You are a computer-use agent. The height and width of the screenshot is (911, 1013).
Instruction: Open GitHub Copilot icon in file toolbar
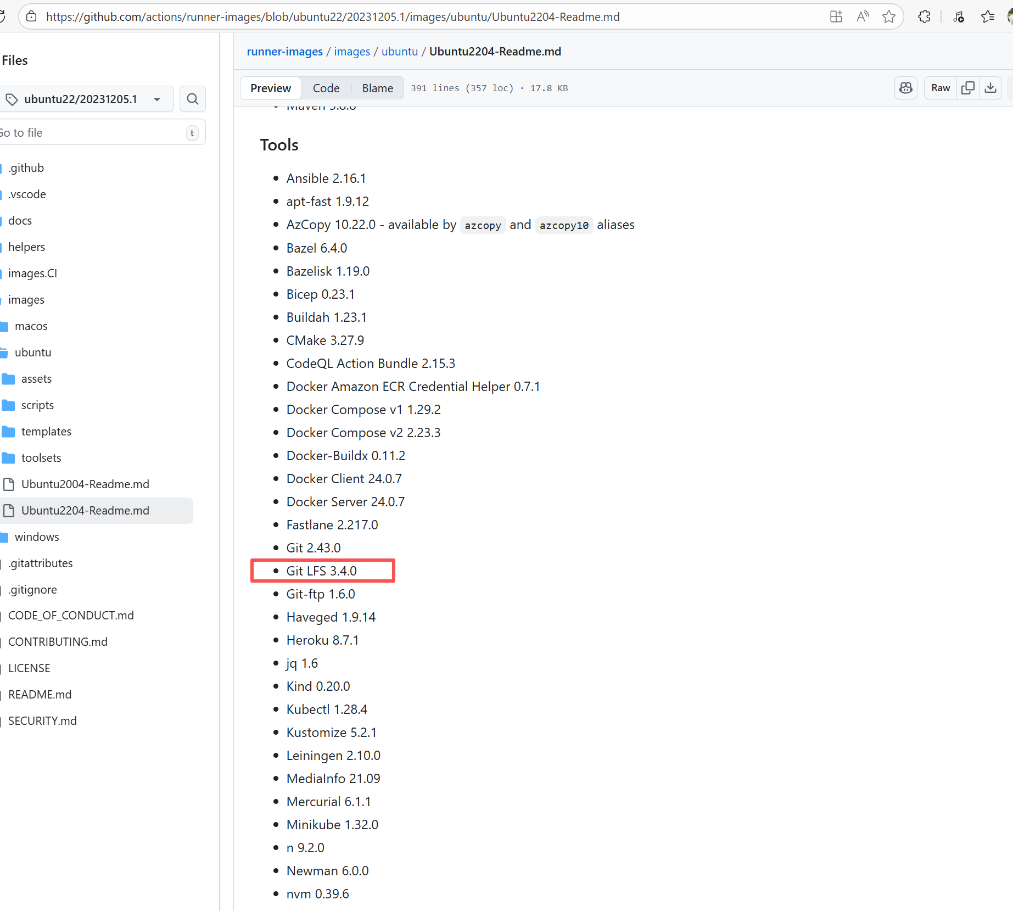(906, 88)
